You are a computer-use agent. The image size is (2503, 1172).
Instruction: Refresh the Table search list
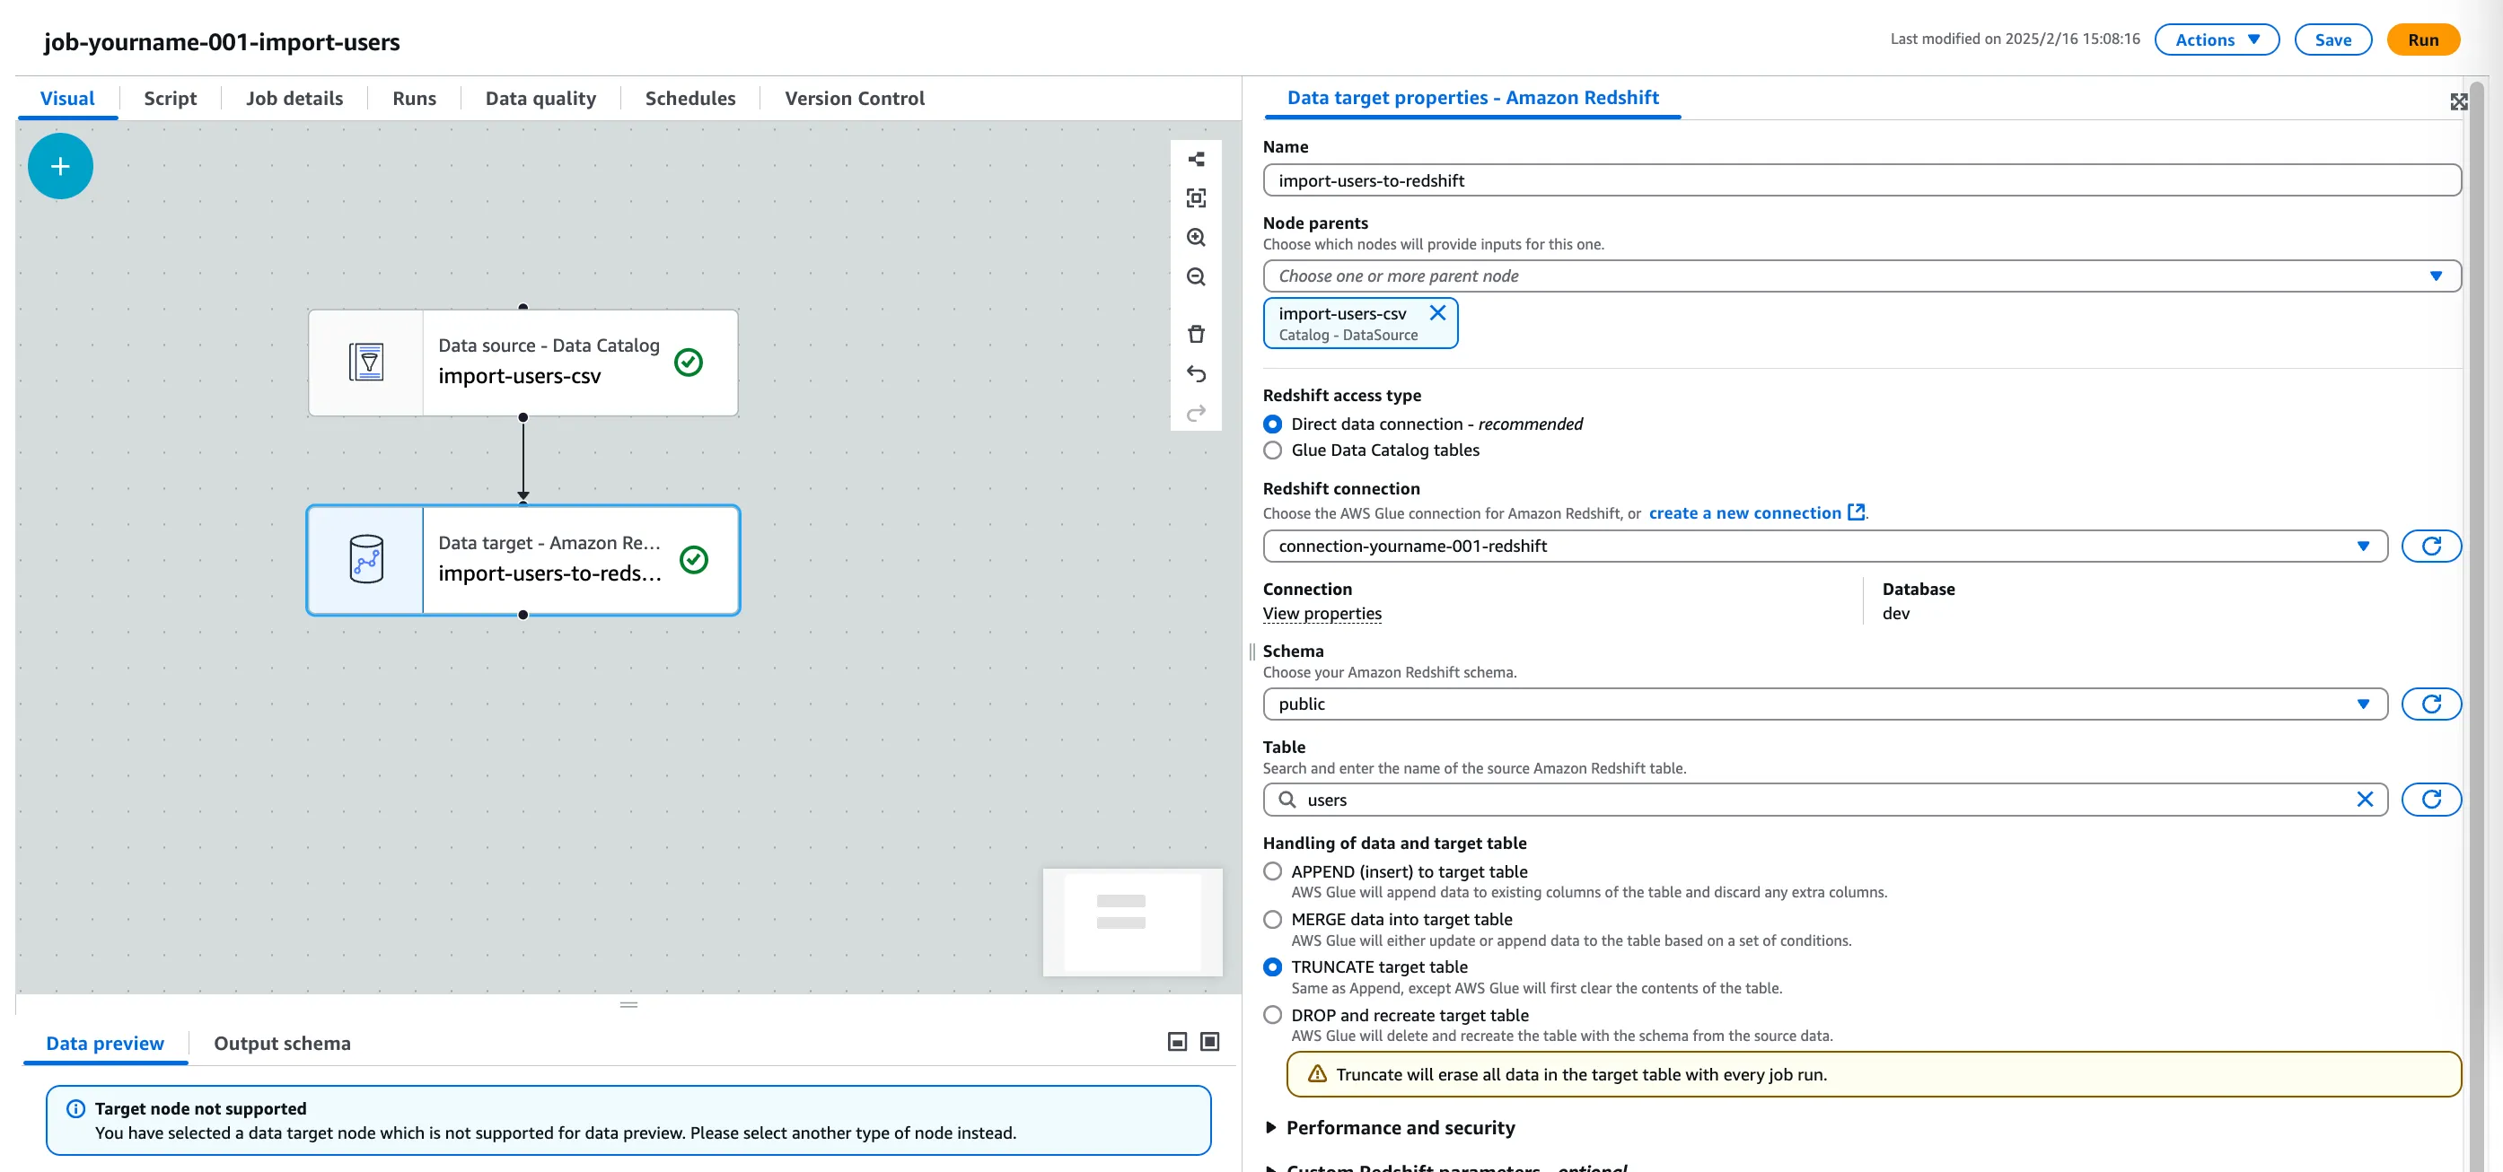pos(2430,800)
